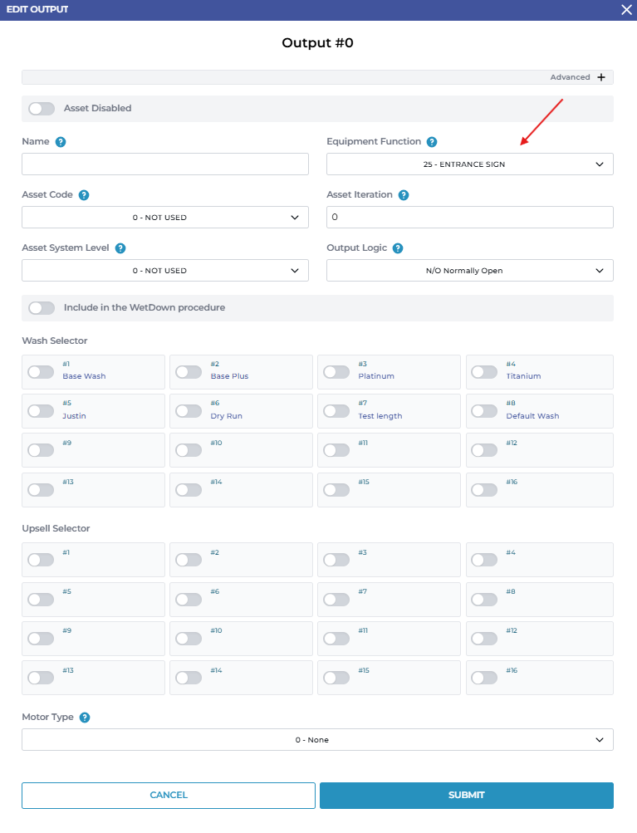Turn on the Default Wash toggle
Image resolution: width=637 pixels, height=833 pixels.
tap(484, 411)
